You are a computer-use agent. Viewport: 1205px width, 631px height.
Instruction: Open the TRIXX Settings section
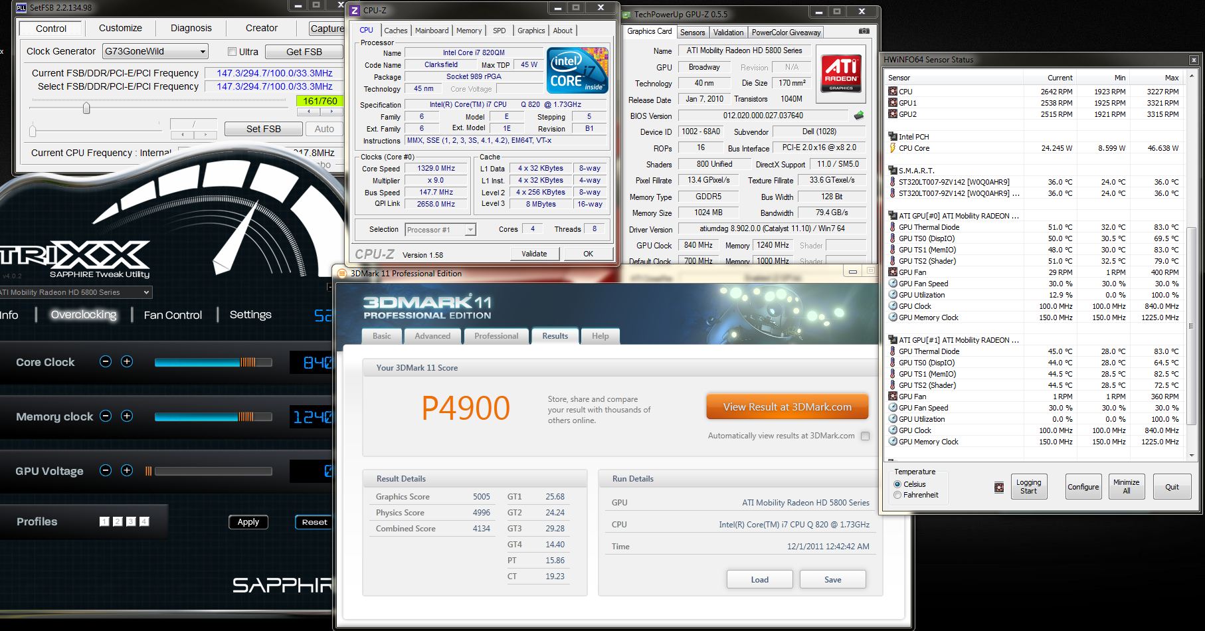click(250, 315)
